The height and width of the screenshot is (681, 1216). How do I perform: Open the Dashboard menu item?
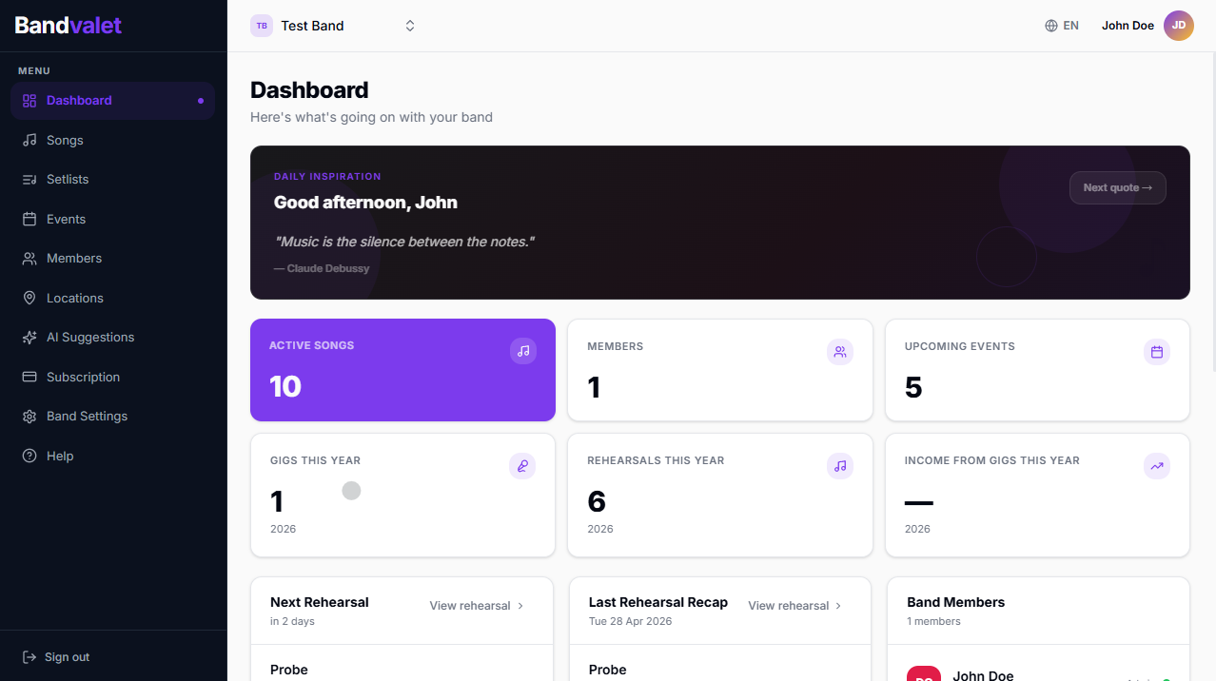pos(112,101)
